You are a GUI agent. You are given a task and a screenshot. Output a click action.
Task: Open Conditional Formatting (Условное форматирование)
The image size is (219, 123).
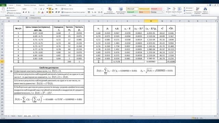(110, 11)
